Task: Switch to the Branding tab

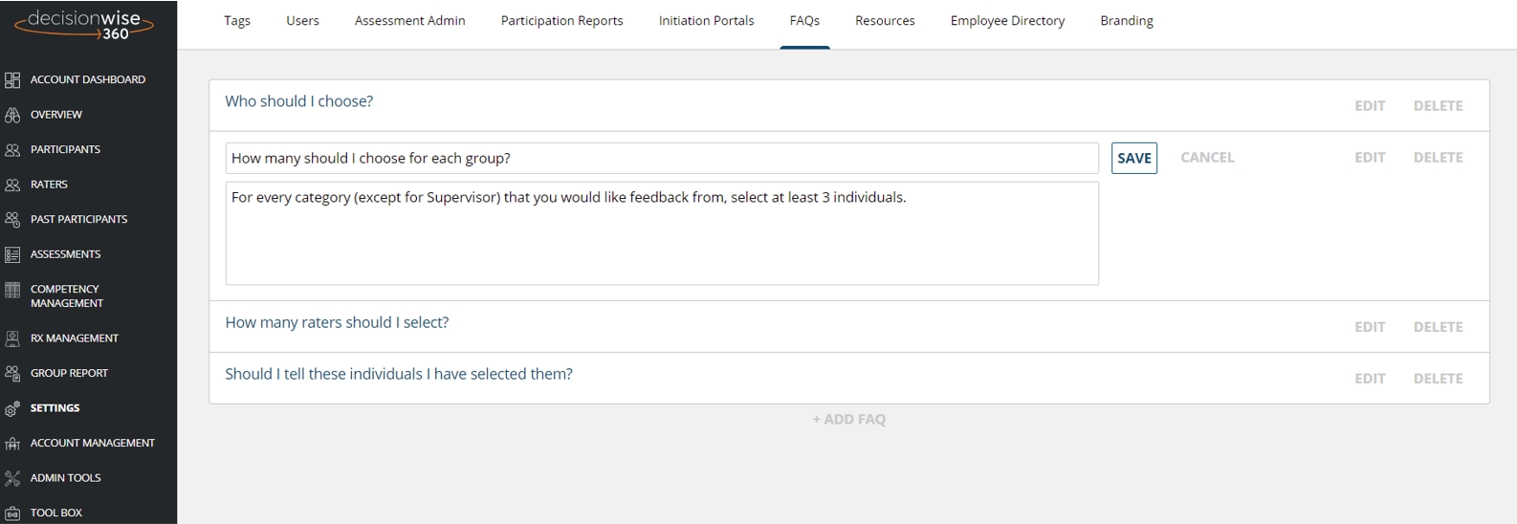Action: coord(1127,21)
